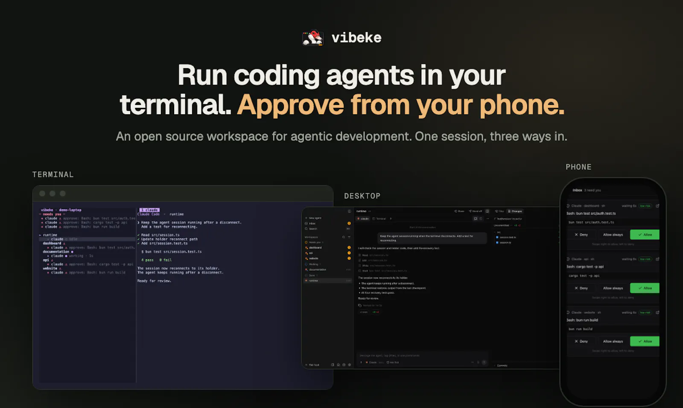Select dashboard workspace in desktop sidebar
Image resolution: width=683 pixels, height=408 pixels.
coord(327,248)
